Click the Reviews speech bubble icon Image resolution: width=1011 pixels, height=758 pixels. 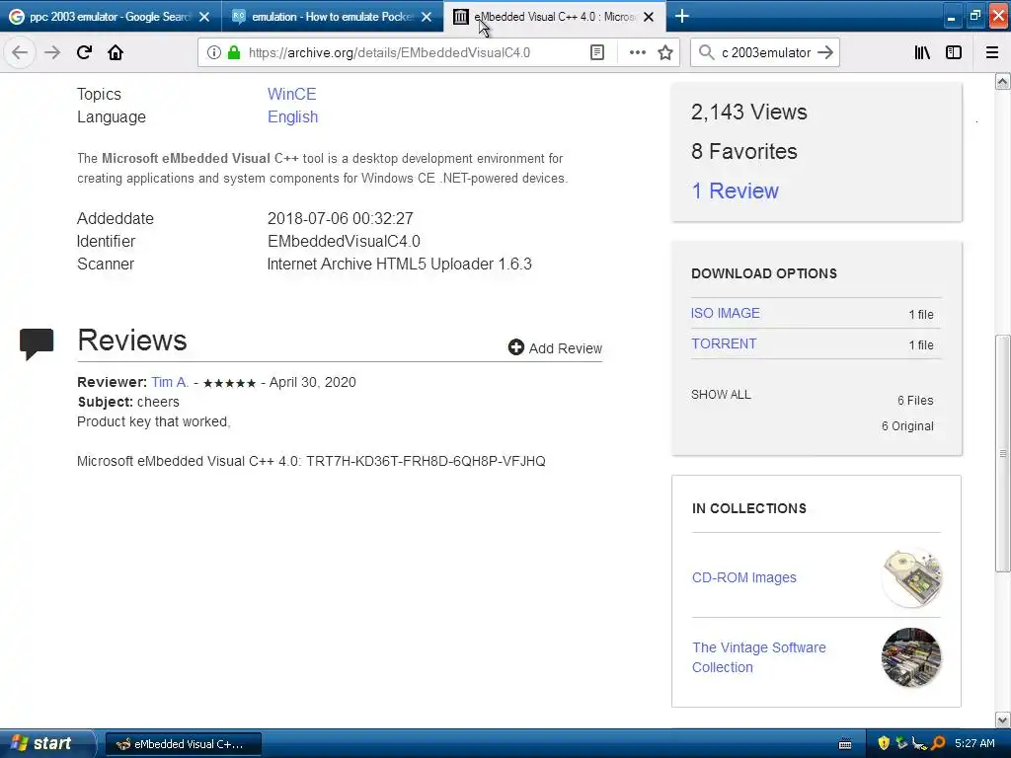[x=37, y=343]
